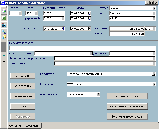Click the Контрагент 2 button
The width and height of the screenshot is (159, 129).
tap(23, 86)
